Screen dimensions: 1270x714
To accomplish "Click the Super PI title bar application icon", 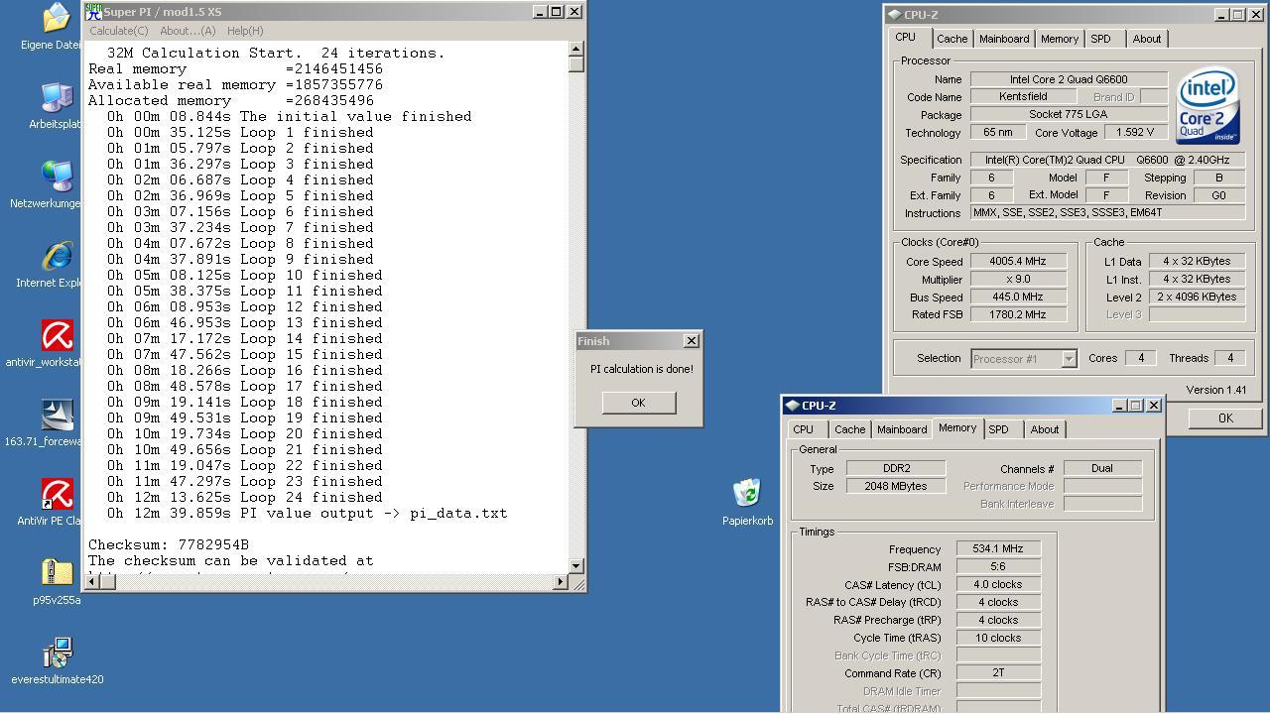I will 94,12.
